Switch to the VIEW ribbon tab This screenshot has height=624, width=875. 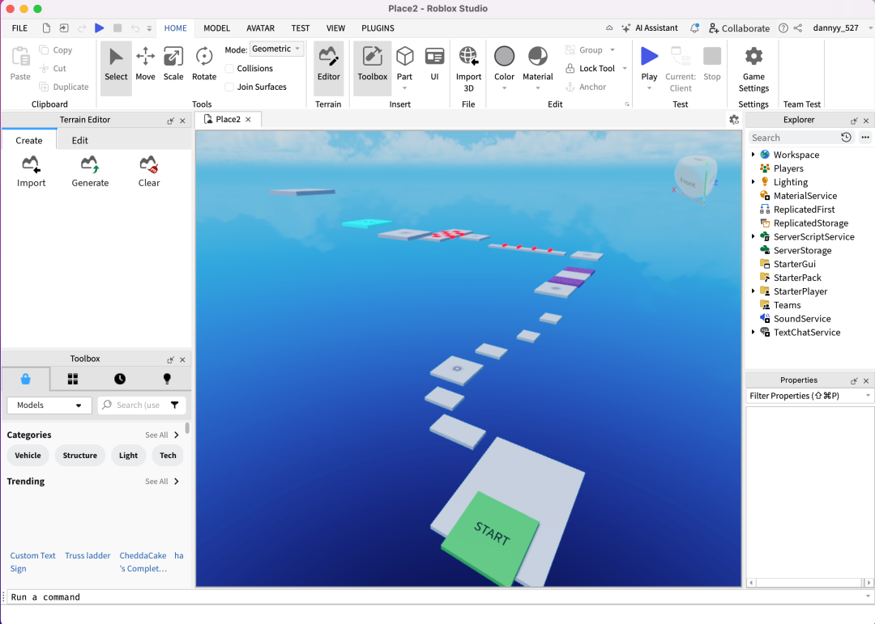(x=335, y=28)
